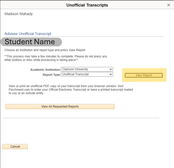Open the Academic Institution dropdown
174x168 pixels.
(x=87, y=69)
